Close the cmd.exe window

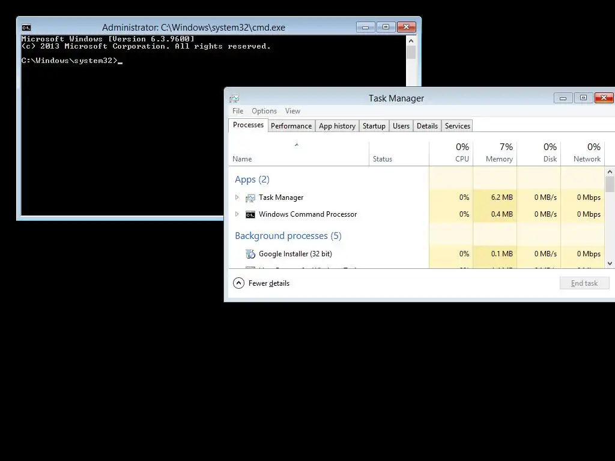[x=407, y=27]
